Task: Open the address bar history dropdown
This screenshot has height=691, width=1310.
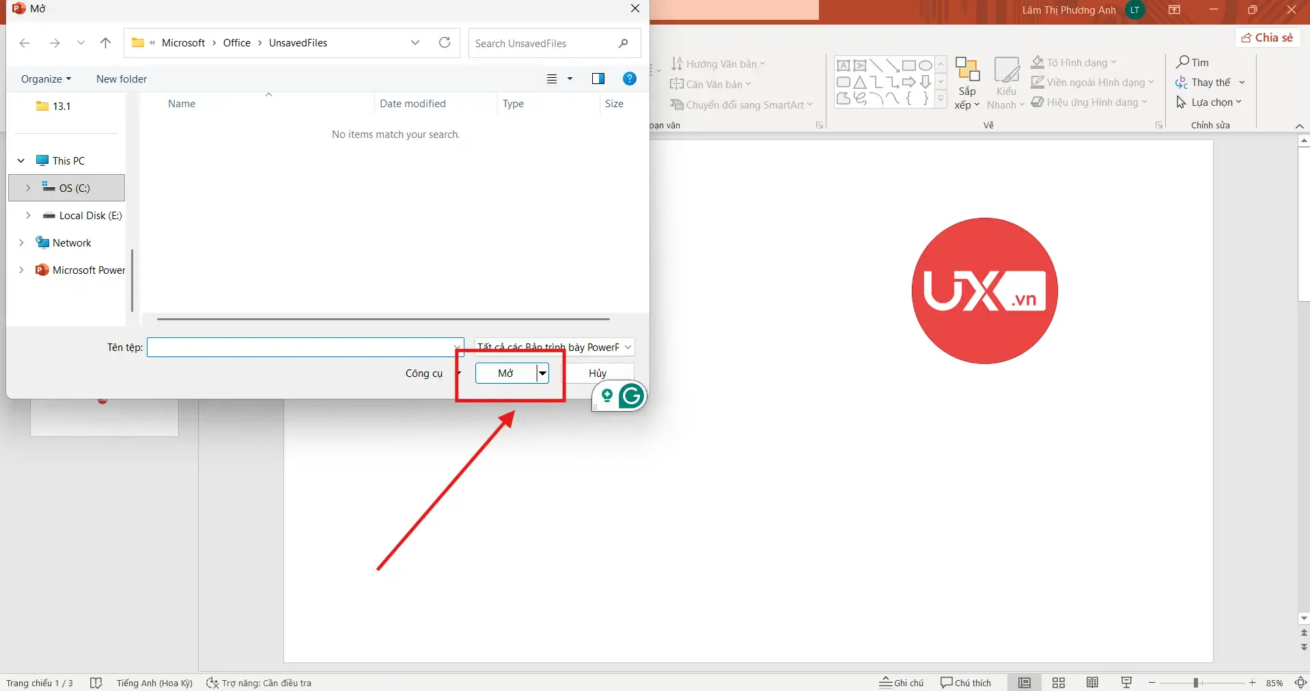Action: tap(415, 42)
